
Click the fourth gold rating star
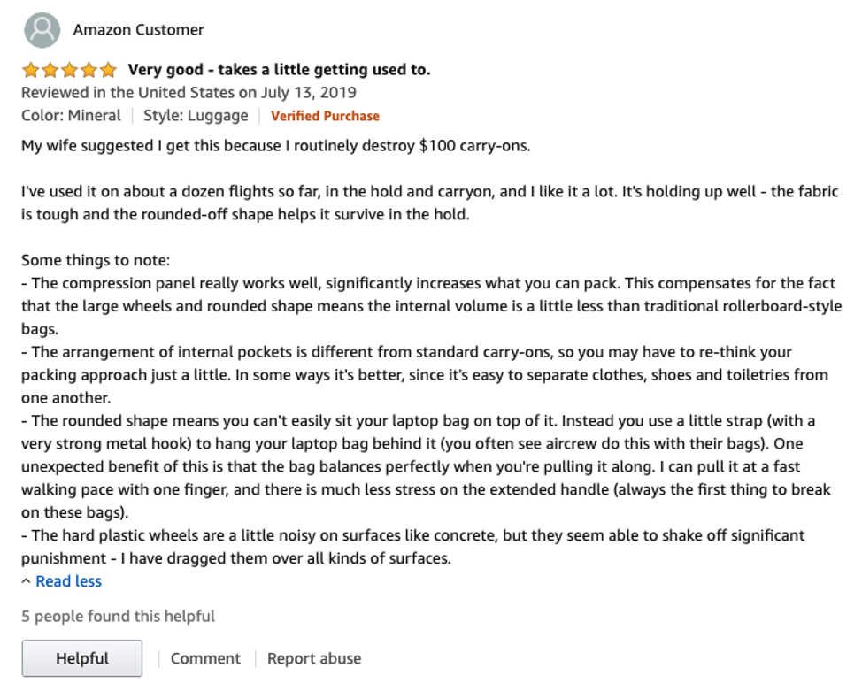(x=89, y=70)
